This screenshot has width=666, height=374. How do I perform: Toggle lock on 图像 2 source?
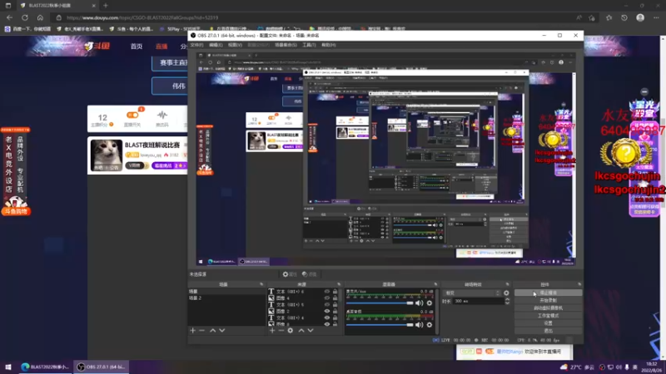[x=335, y=311]
